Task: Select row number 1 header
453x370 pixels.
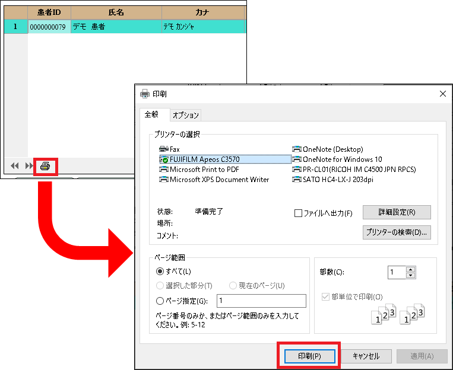Action: tap(15, 27)
